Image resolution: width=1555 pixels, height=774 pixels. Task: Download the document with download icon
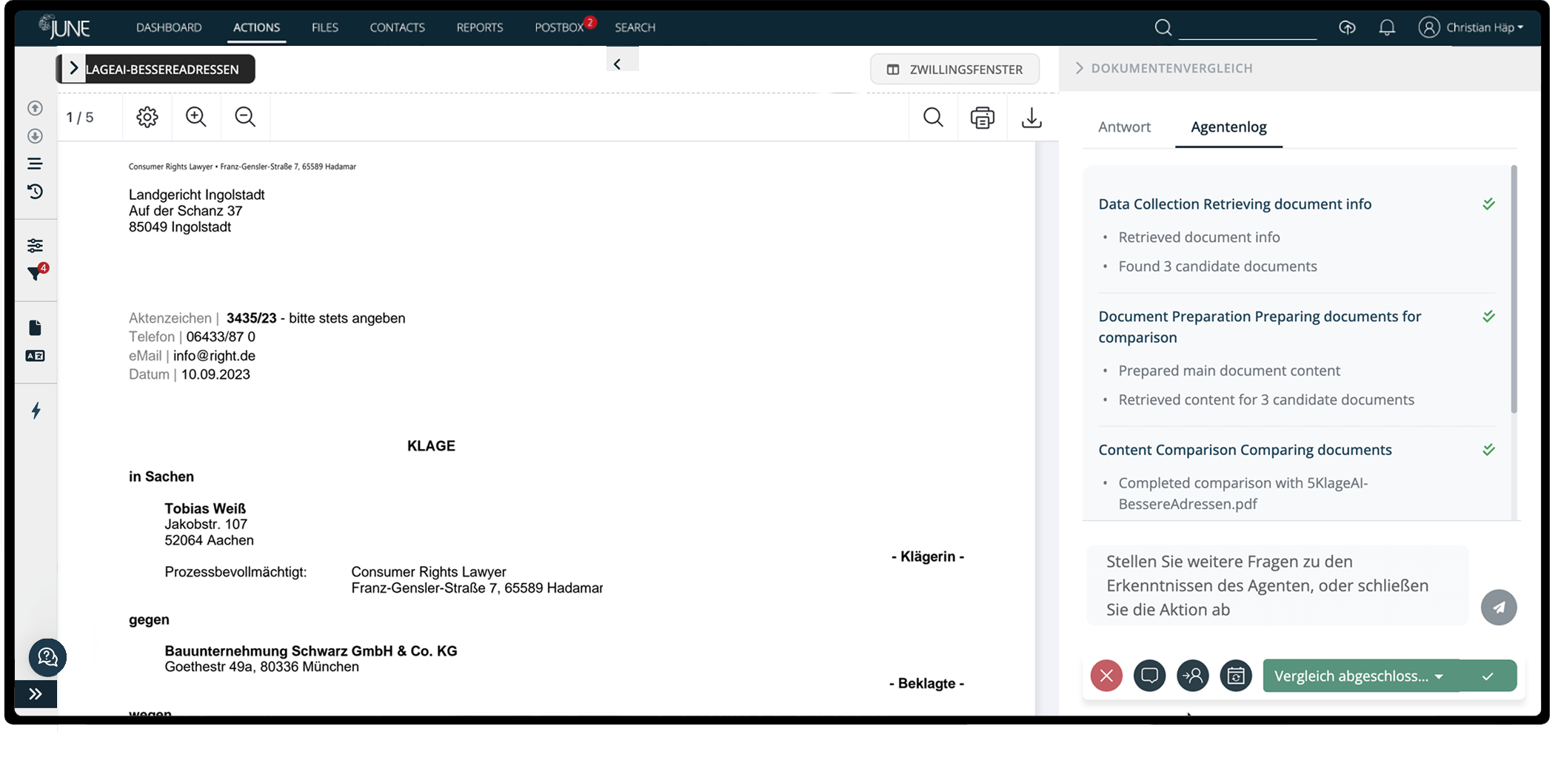(1031, 118)
